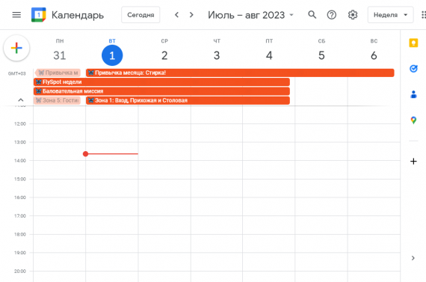Click the Create event plus button

pyautogui.click(x=16, y=48)
